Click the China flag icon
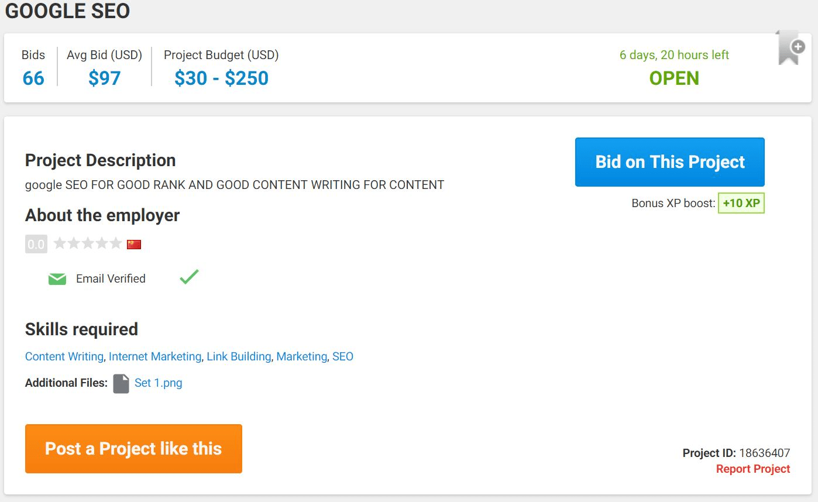Viewport: 818px width, 502px height. [134, 244]
